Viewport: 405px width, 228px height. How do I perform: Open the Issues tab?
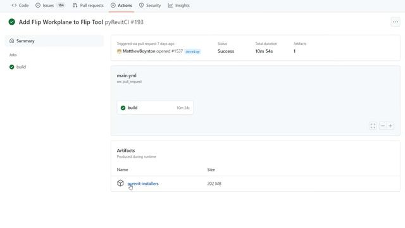(50, 5)
